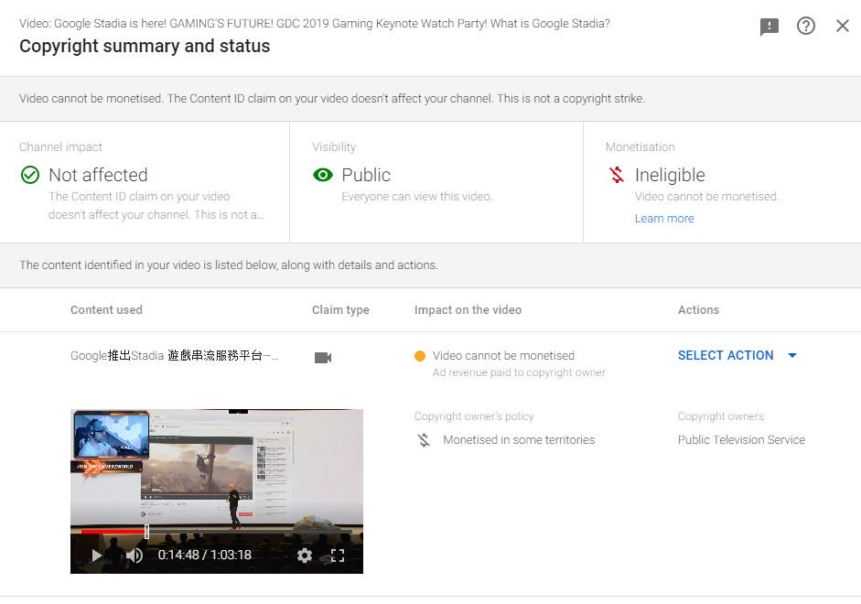Click the orange status dot beside Video cannot be monetised

(x=420, y=356)
